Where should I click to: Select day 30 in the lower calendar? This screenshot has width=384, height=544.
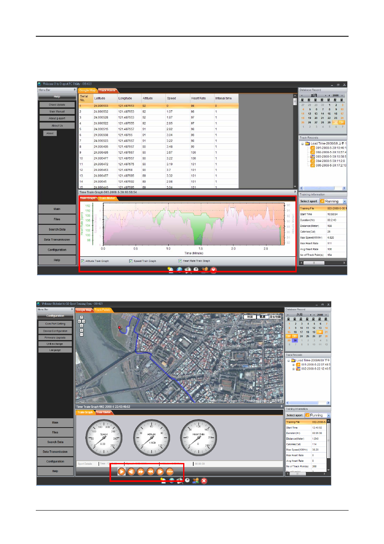click(295, 341)
